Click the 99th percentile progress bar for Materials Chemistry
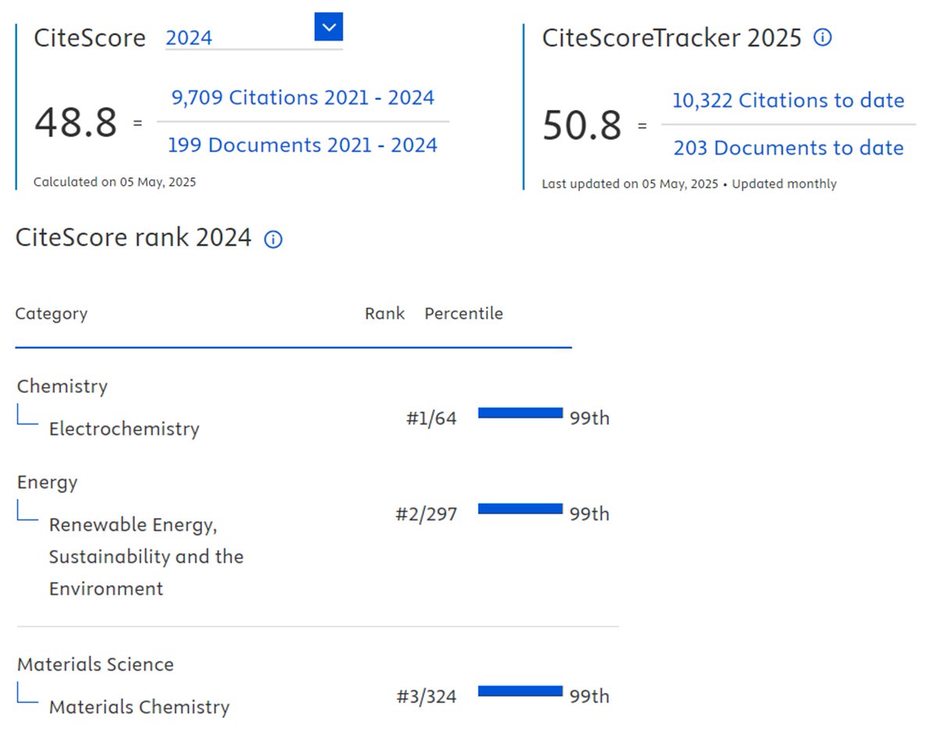 click(x=520, y=691)
